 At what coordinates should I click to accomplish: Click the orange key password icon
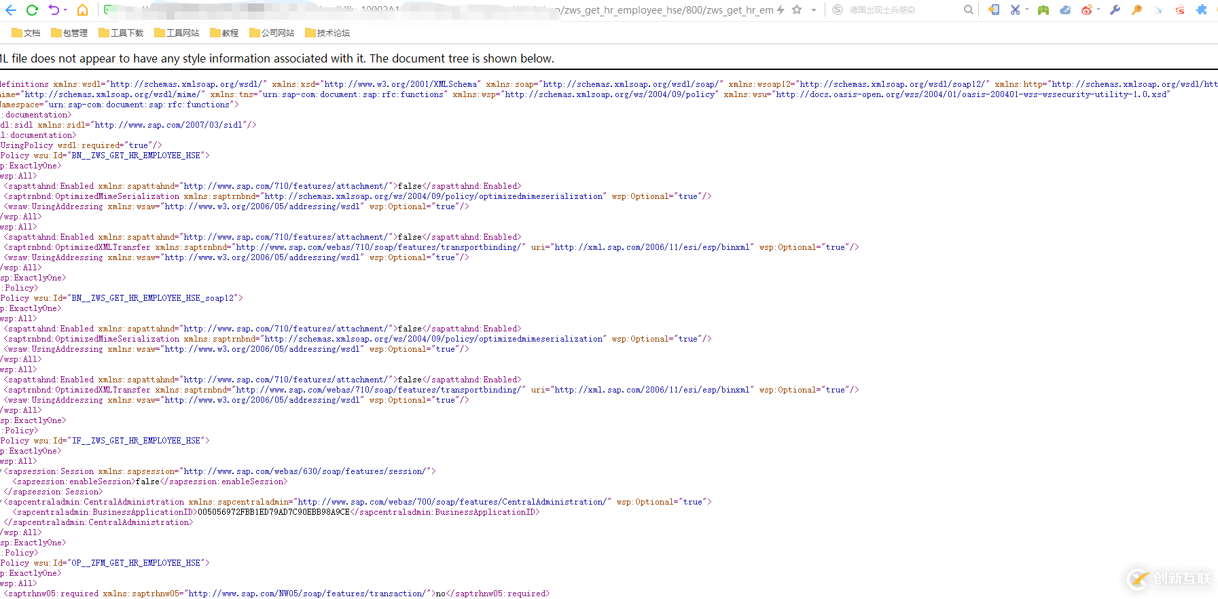(x=1136, y=10)
